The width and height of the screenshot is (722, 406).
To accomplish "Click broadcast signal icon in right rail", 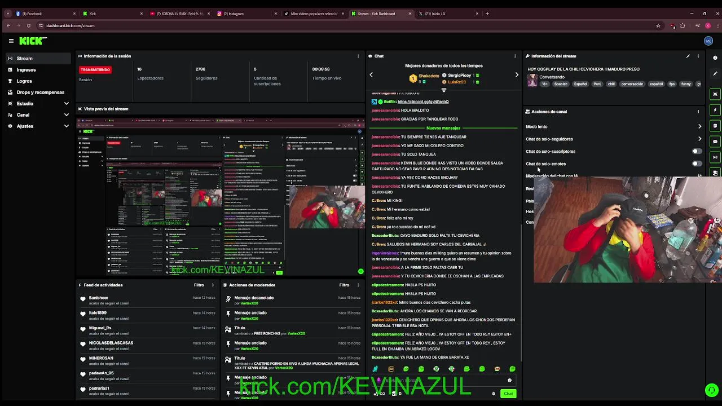I will pos(715,157).
